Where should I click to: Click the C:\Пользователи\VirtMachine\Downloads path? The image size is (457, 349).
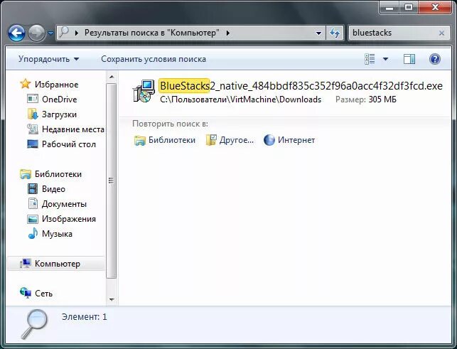pos(240,100)
